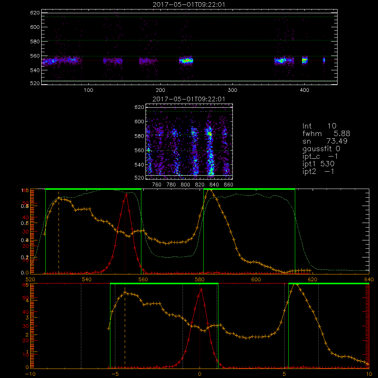Click the right thick green bar atop the upper profile plot

click(x=249, y=189)
